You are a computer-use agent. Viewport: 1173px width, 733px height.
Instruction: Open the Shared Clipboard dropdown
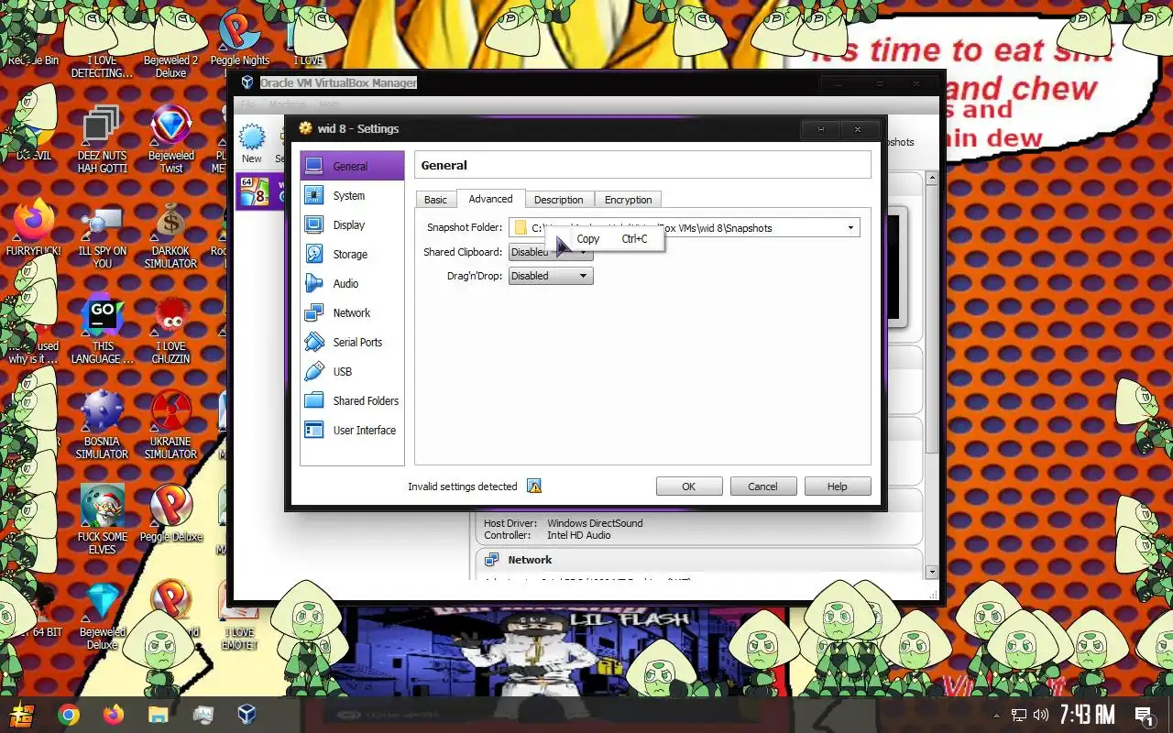551,252
